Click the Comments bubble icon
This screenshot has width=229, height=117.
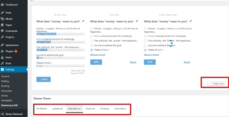(2, 31)
